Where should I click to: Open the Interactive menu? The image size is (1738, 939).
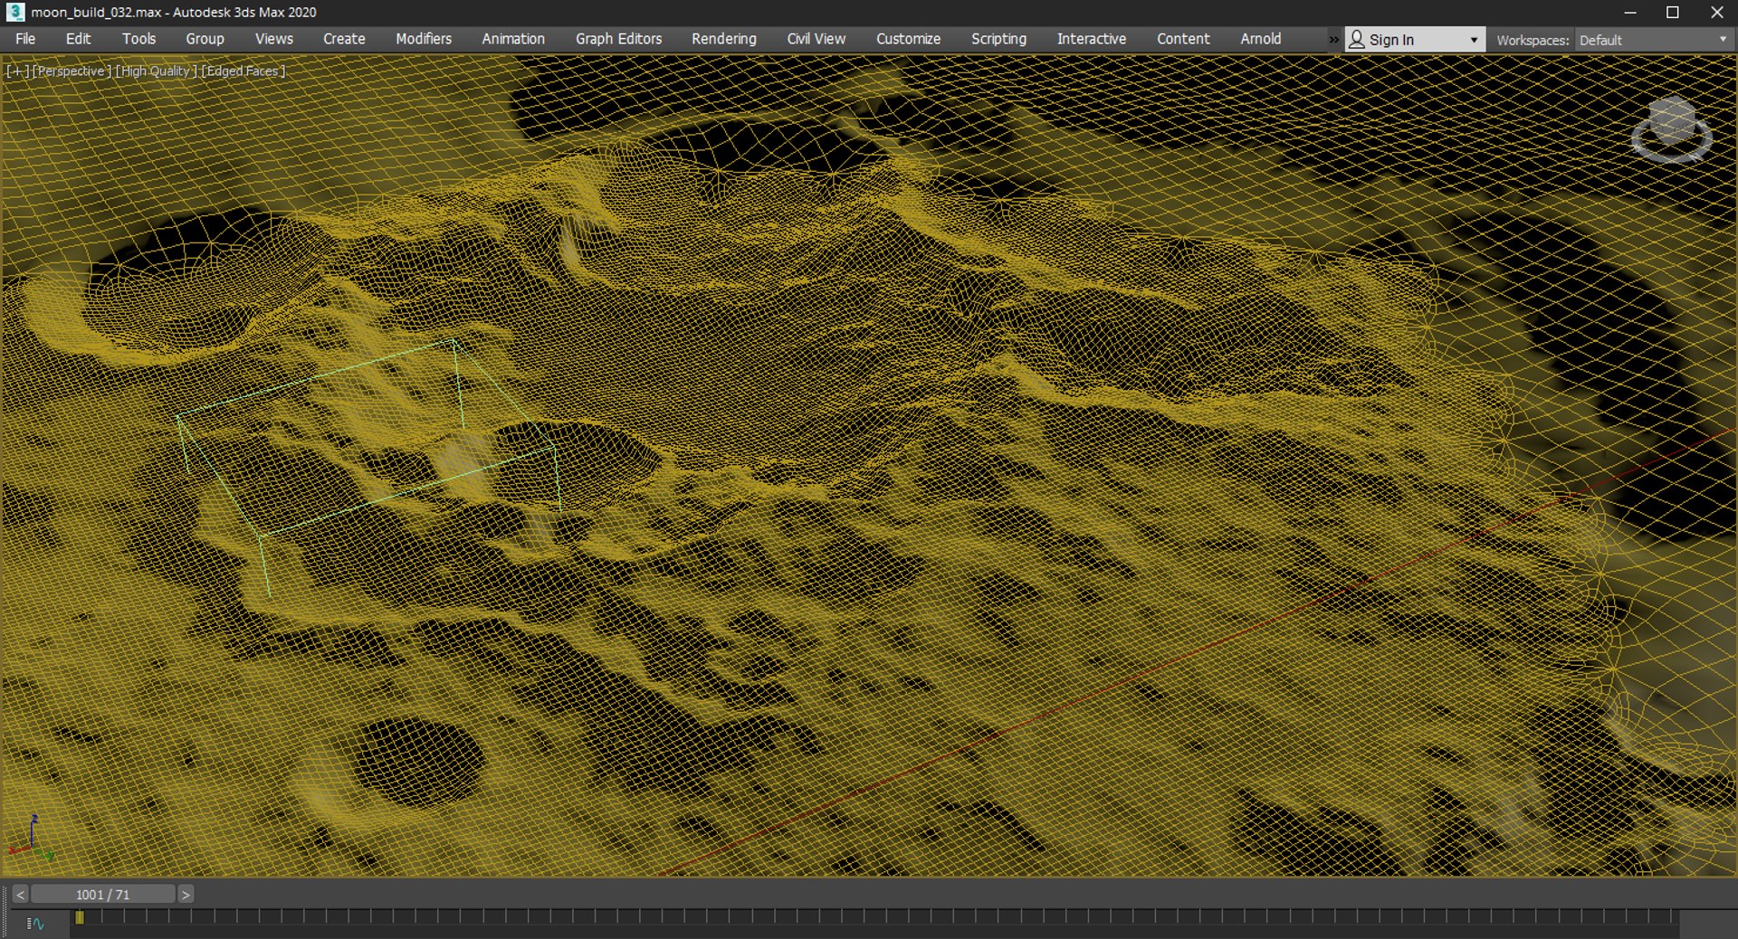pos(1091,39)
